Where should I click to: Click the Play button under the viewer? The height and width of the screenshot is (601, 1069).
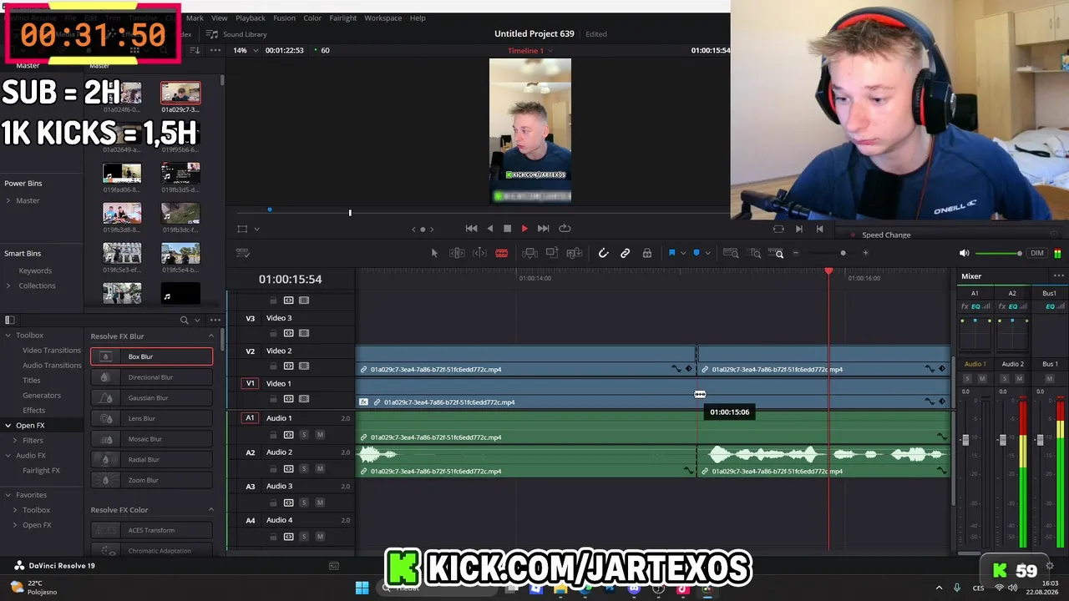pyautogui.click(x=524, y=229)
